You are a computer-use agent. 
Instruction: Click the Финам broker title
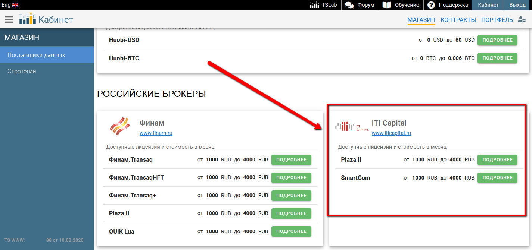point(152,123)
